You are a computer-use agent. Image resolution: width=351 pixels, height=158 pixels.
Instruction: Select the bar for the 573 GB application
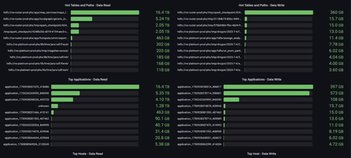[x=277, y=93]
